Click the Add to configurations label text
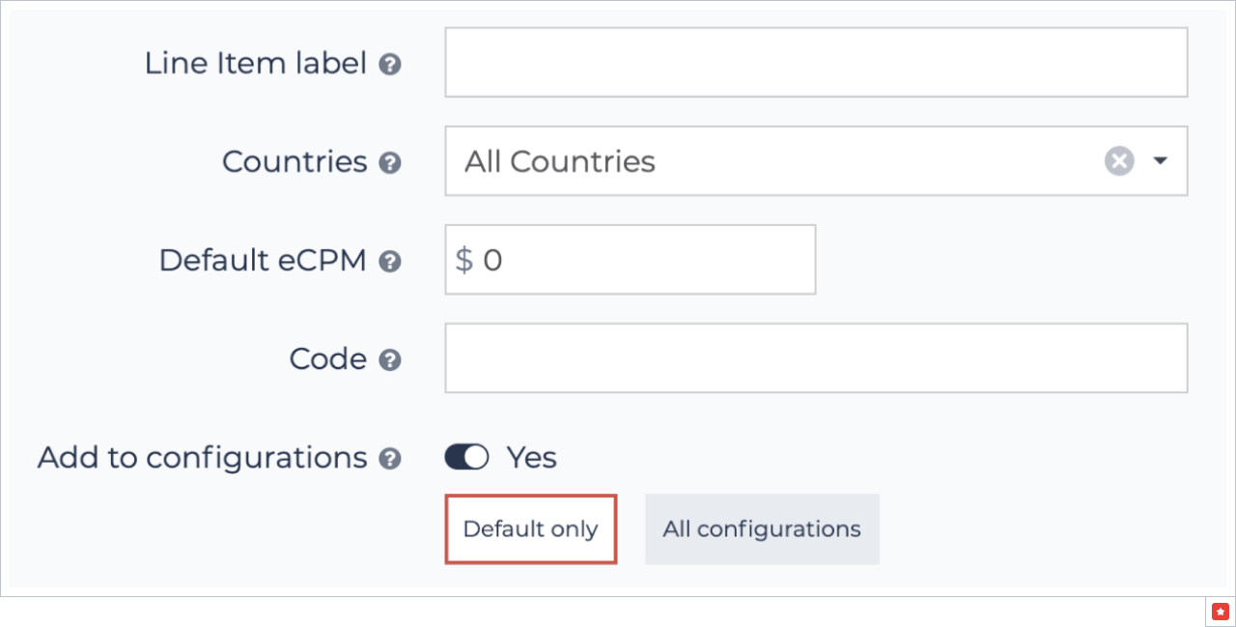The height and width of the screenshot is (627, 1236). click(x=203, y=457)
